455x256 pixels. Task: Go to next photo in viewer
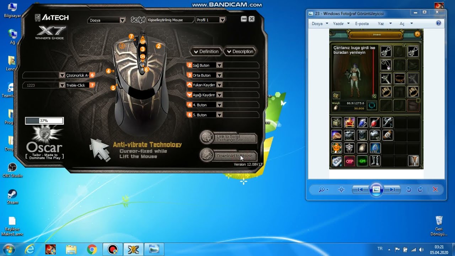(392, 190)
